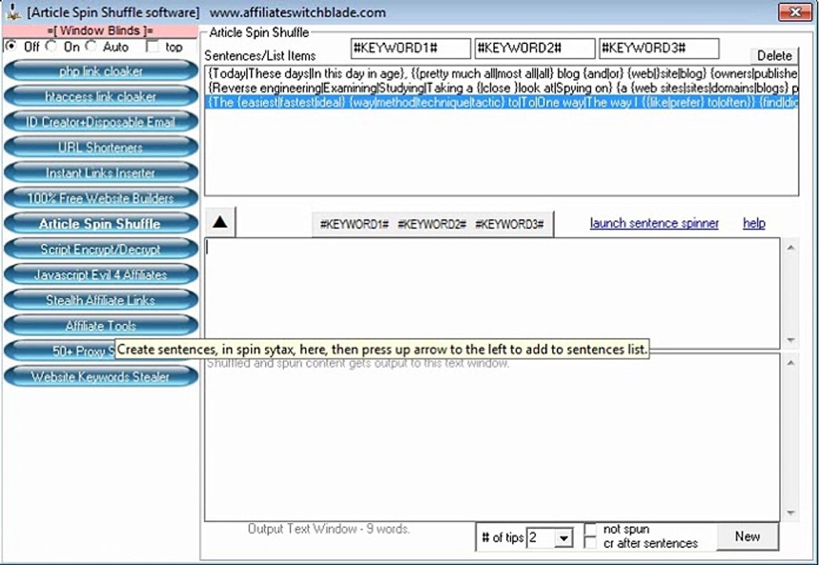Image resolution: width=819 pixels, height=565 pixels.
Task: Click the application icon in title bar
Action: 13,12
